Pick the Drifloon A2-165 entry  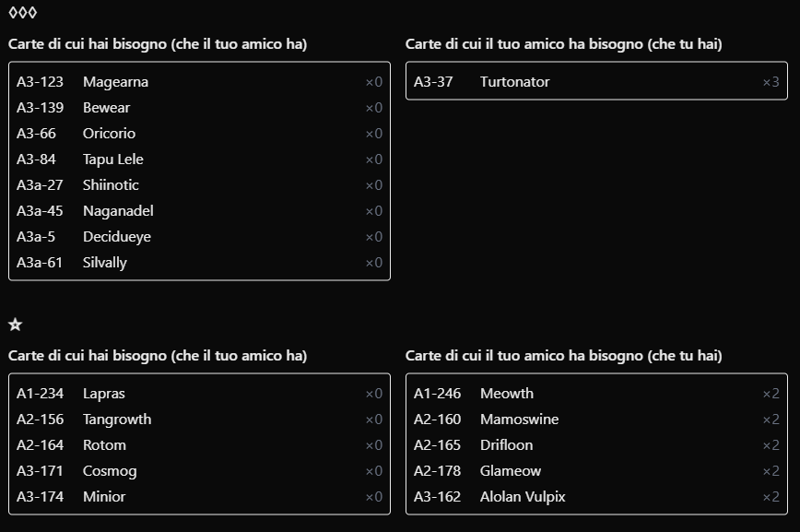tap(596, 445)
